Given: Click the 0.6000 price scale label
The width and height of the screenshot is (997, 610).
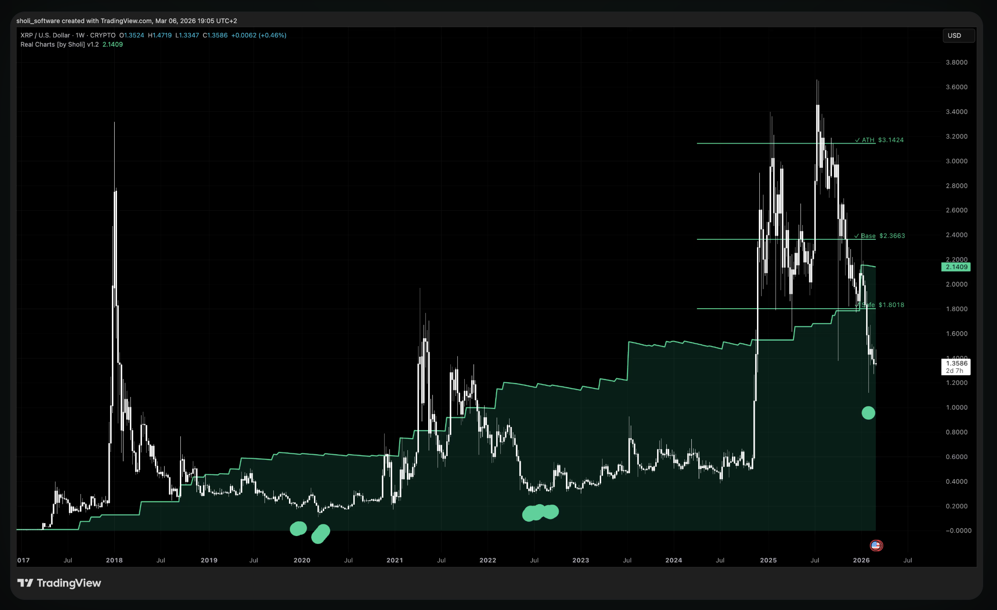Looking at the screenshot, I should tap(957, 457).
